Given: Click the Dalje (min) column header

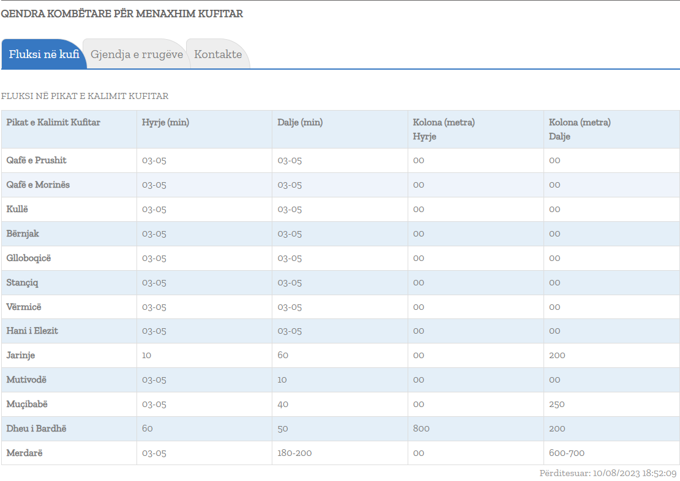Looking at the screenshot, I should point(300,122).
